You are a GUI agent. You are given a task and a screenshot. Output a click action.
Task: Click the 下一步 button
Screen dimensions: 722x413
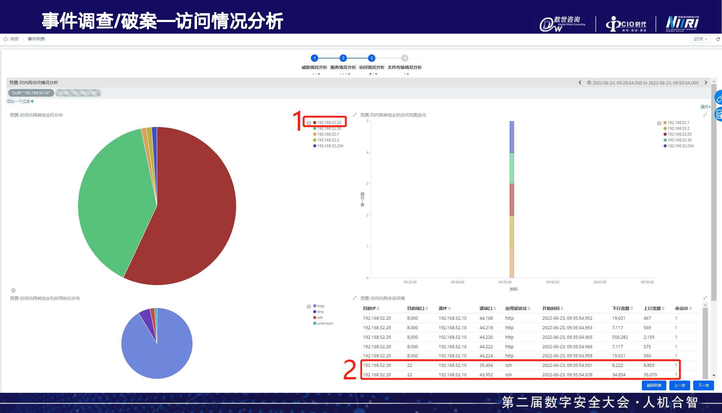704,385
